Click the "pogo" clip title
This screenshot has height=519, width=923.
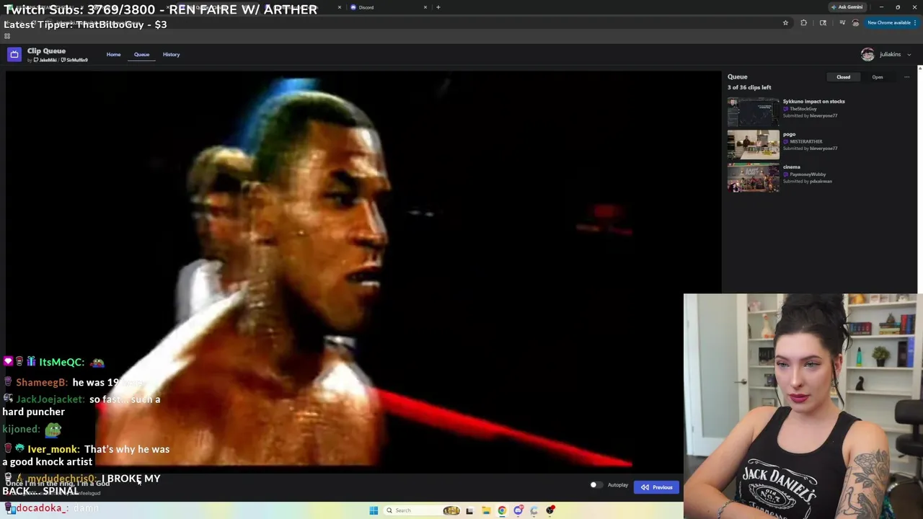click(789, 134)
